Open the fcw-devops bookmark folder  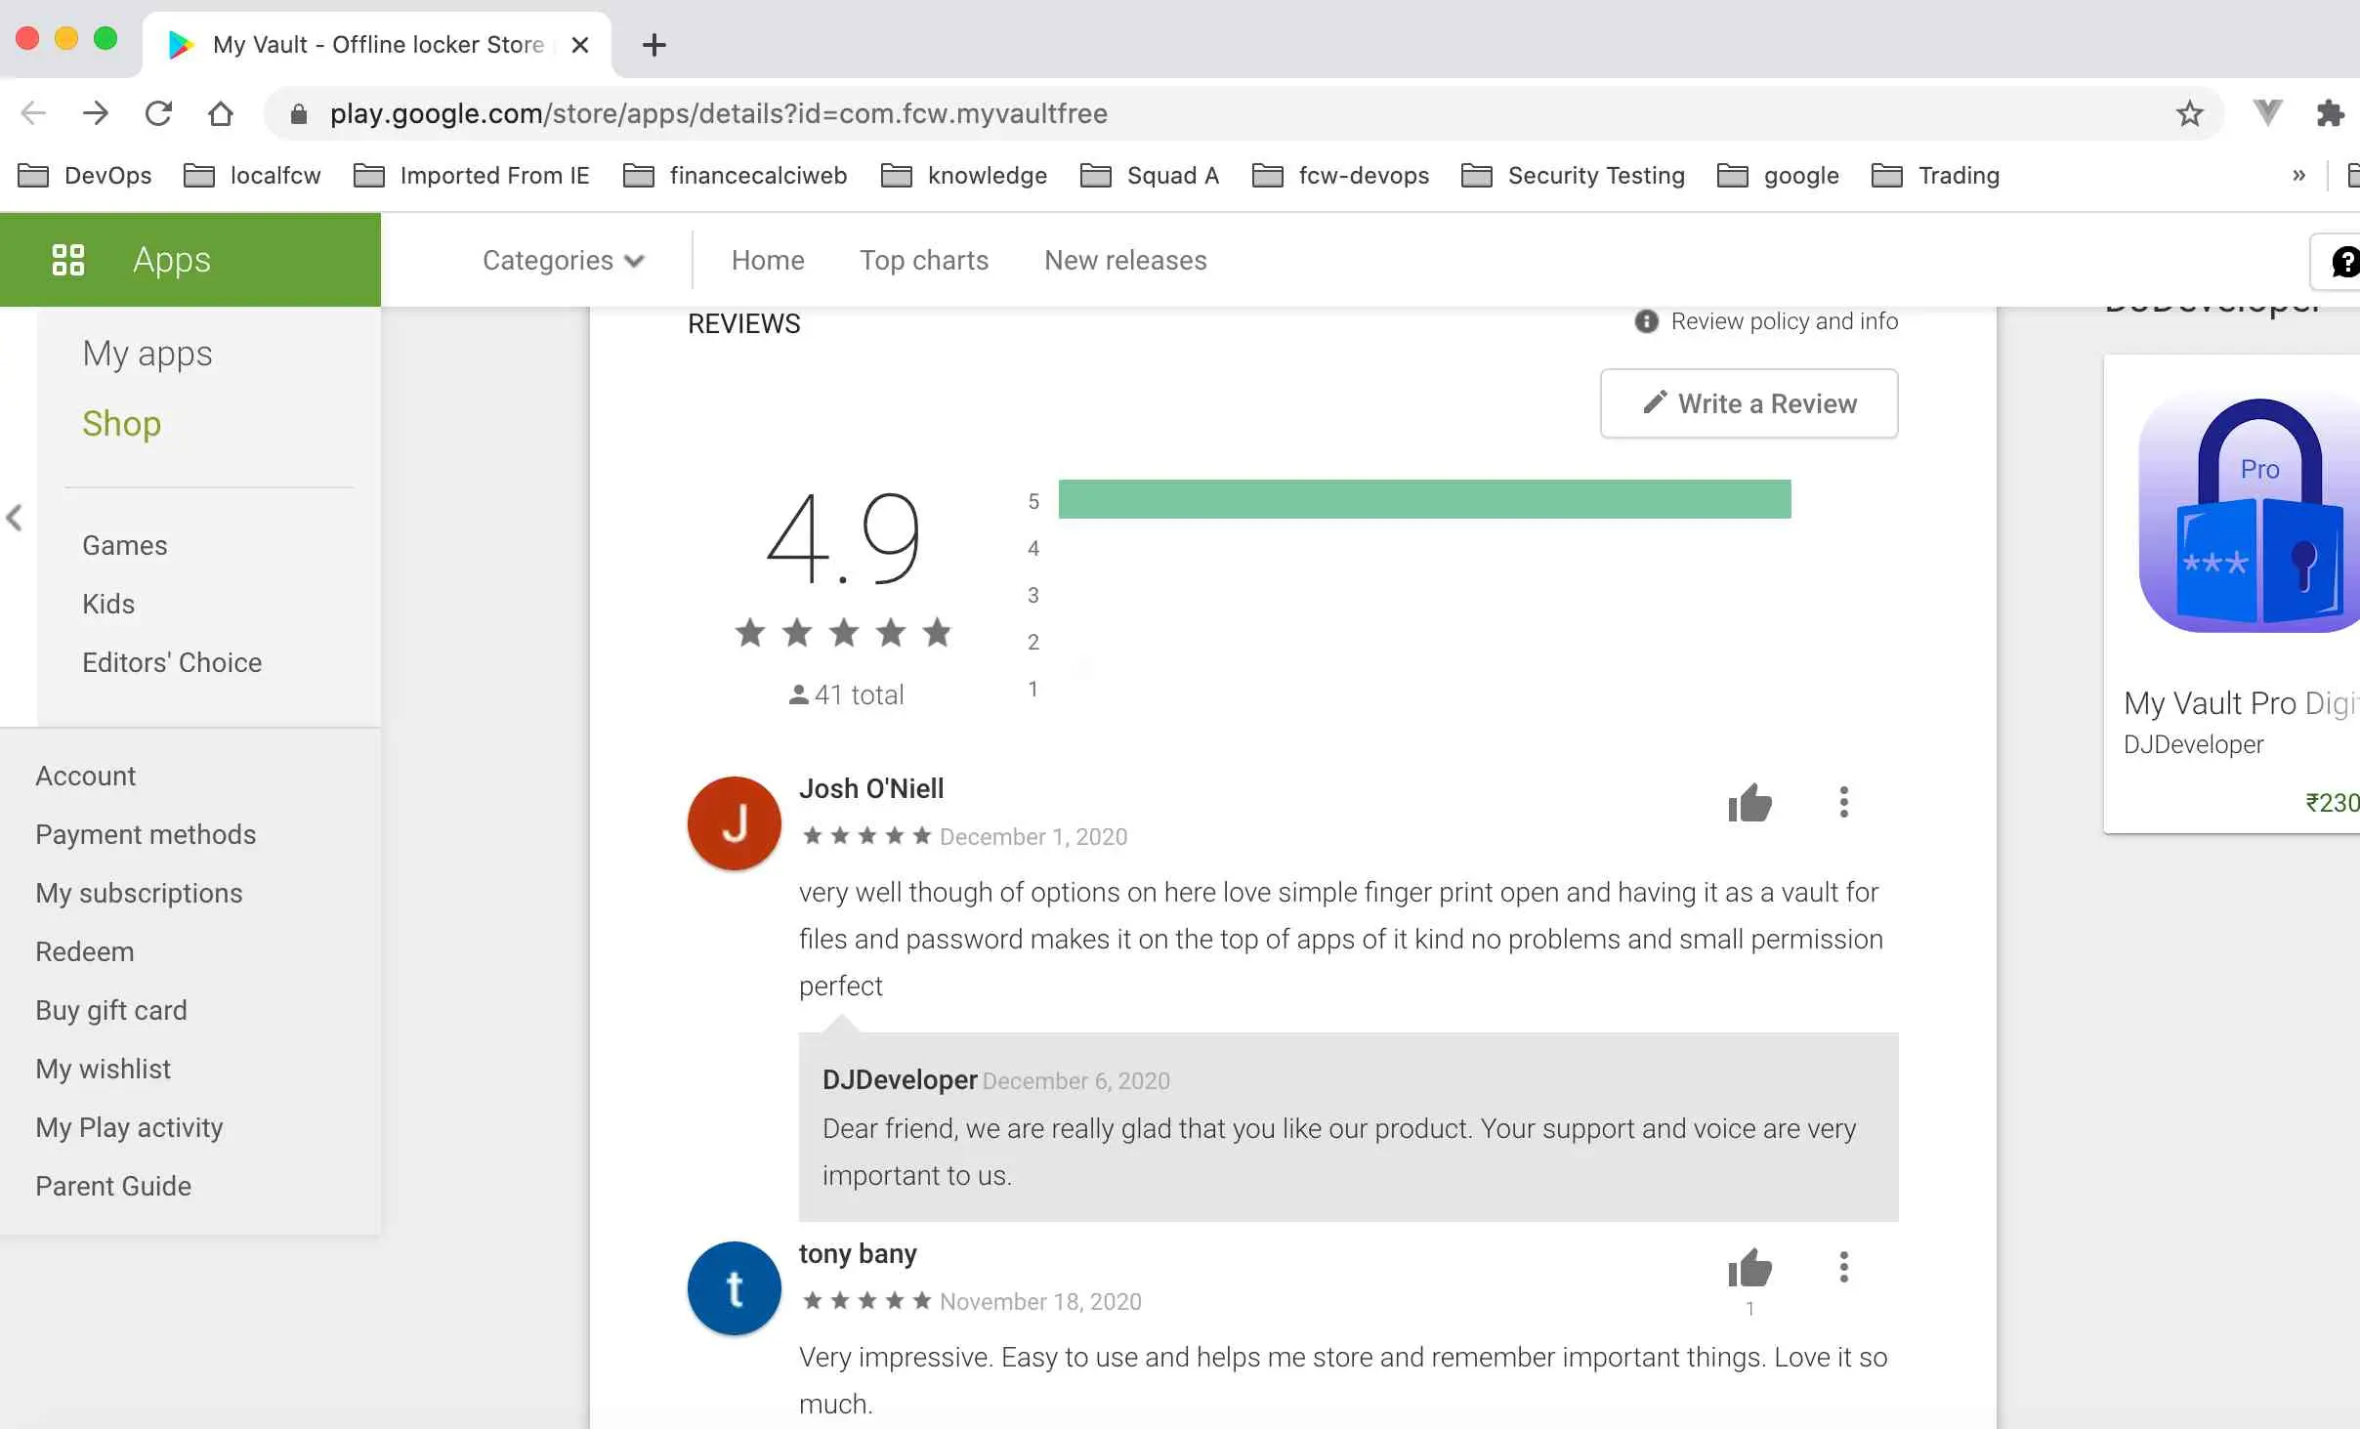click(x=1340, y=176)
